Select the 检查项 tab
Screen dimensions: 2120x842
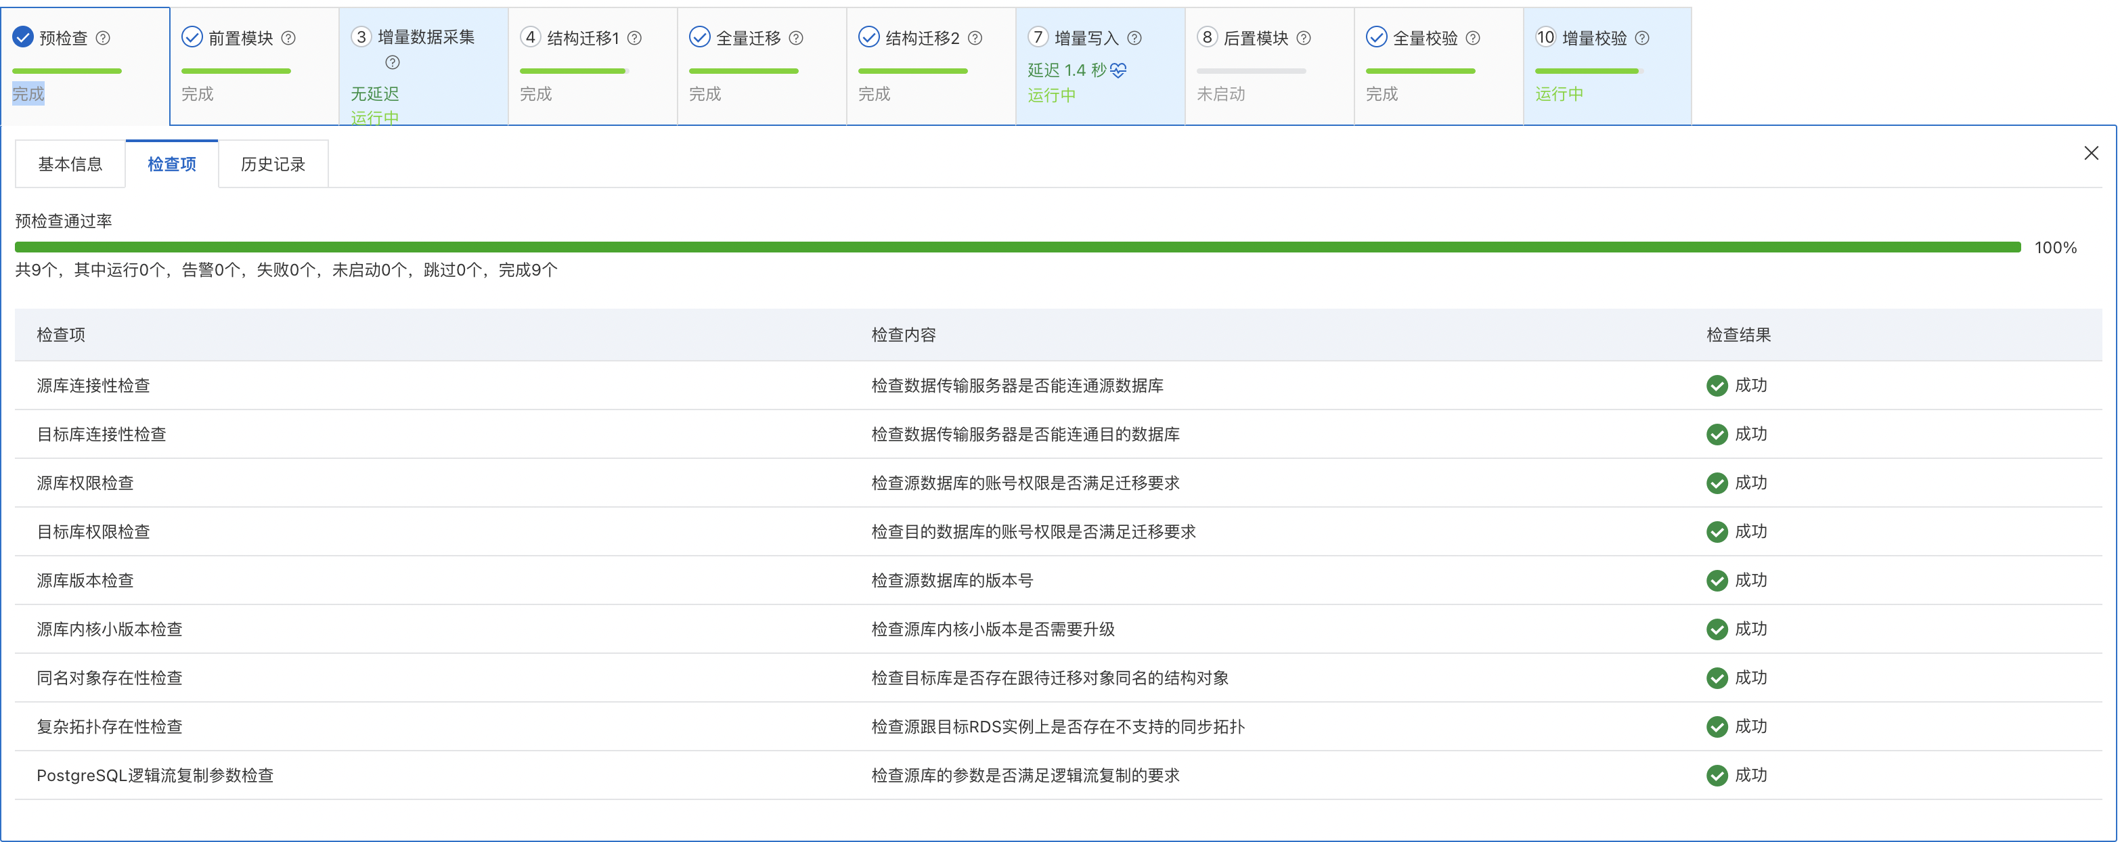(172, 164)
